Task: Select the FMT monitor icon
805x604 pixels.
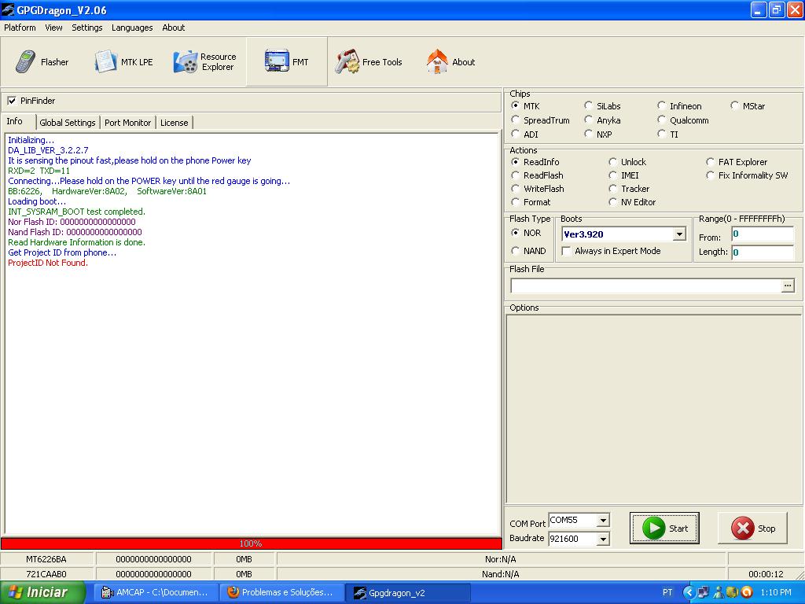Action: click(x=277, y=61)
